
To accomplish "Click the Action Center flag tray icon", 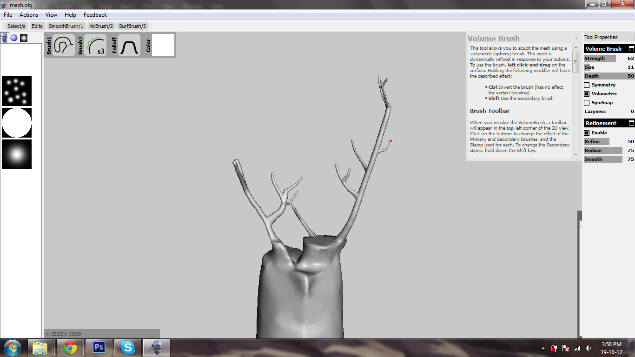I will click(x=566, y=348).
